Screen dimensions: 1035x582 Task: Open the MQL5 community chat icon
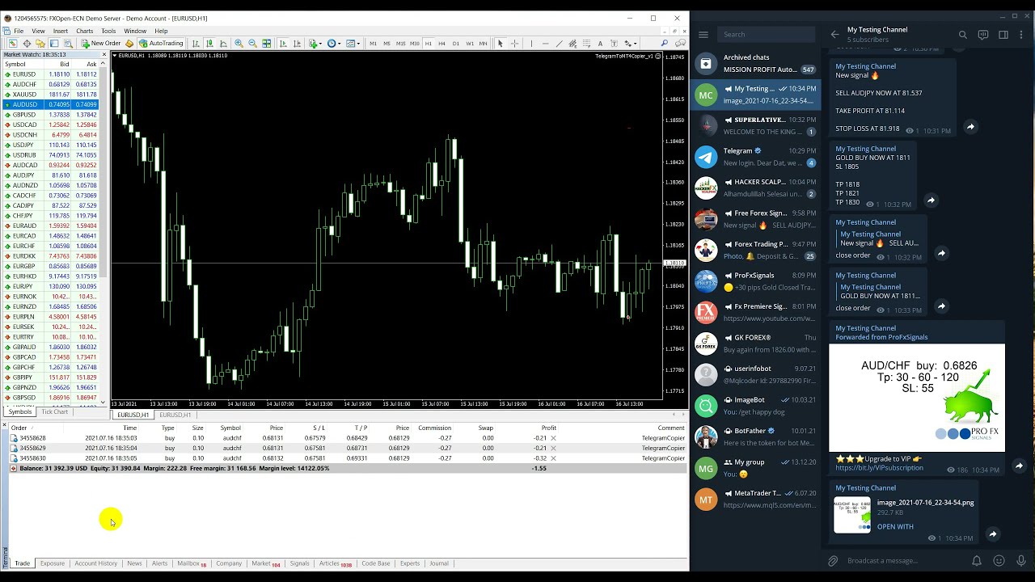[679, 44]
